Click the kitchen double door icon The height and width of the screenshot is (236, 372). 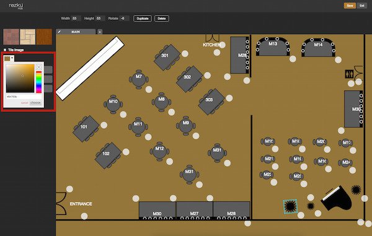click(x=212, y=38)
